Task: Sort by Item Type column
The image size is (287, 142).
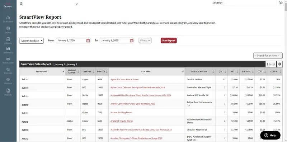Action: coord(88,72)
